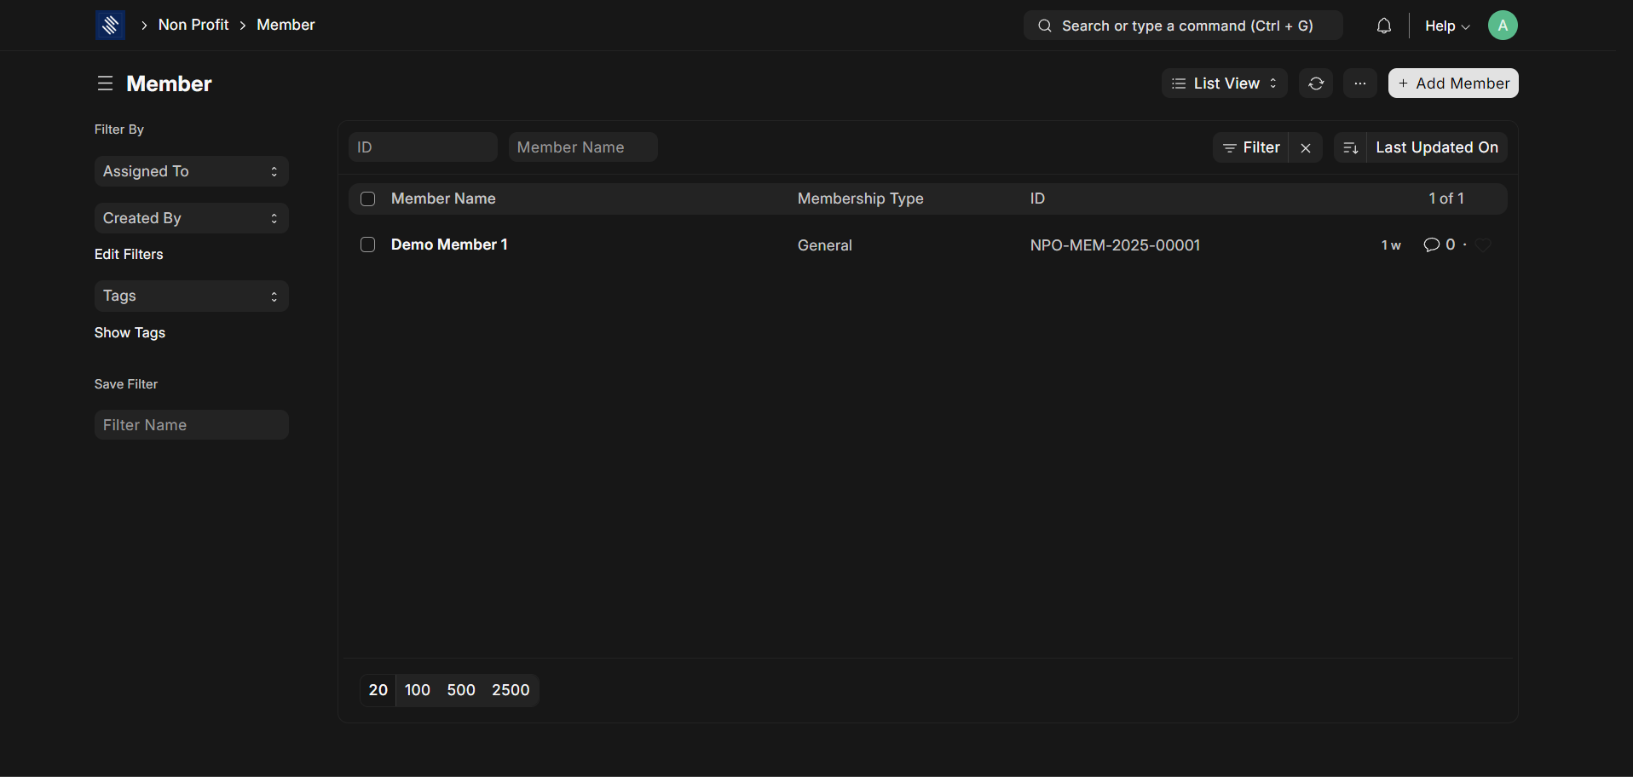This screenshot has height=777, width=1633.
Task: Refresh the member list
Action: pos(1316,83)
